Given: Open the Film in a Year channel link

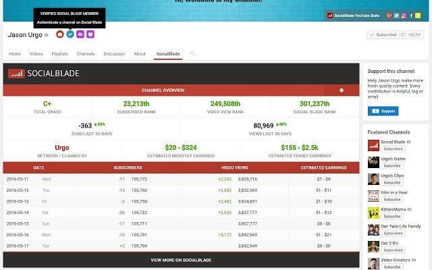Looking at the screenshot, I should pos(394,192).
